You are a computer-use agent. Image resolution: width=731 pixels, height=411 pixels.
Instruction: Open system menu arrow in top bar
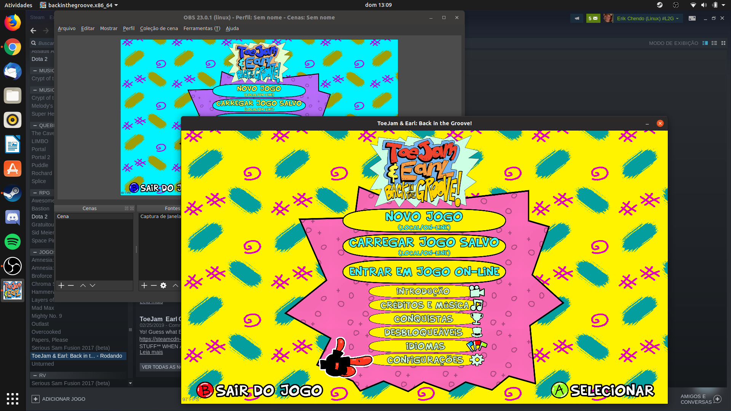click(723, 5)
